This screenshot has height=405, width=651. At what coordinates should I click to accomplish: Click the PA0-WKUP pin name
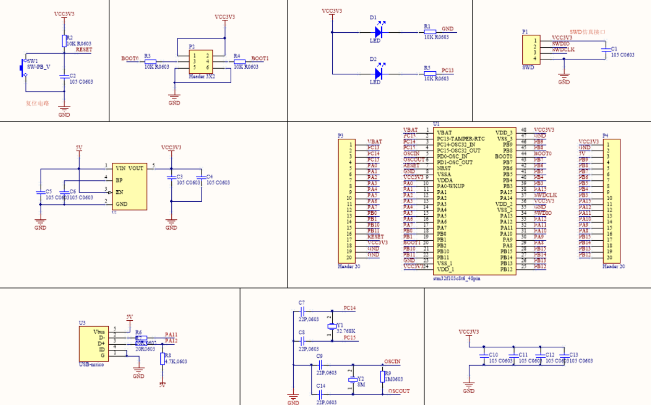(x=450, y=186)
